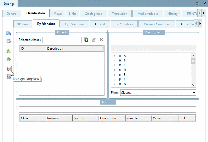Image resolution: width=208 pixels, height=142 pixels.
Task: Click the save classification icon in left sidebar
Action: coord(9,33)
